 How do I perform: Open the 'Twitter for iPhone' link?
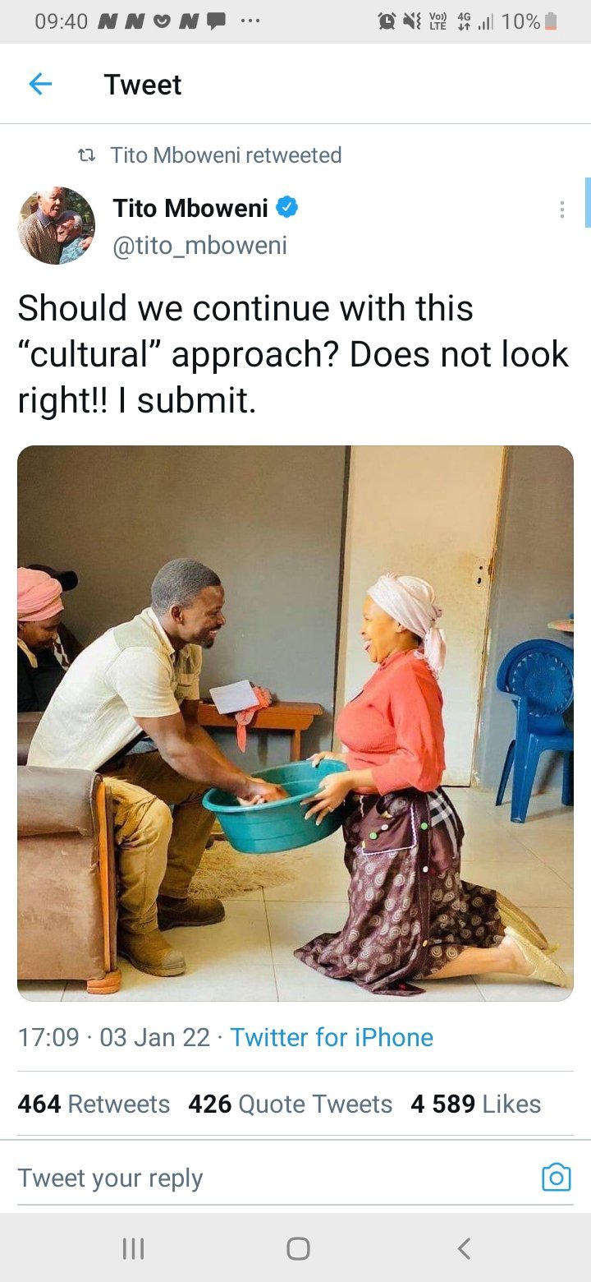(332, 1037)
